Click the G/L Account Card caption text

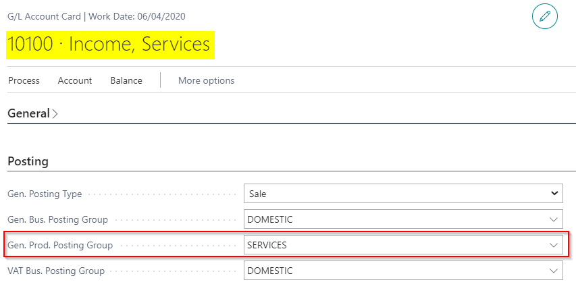coord(43,16)
